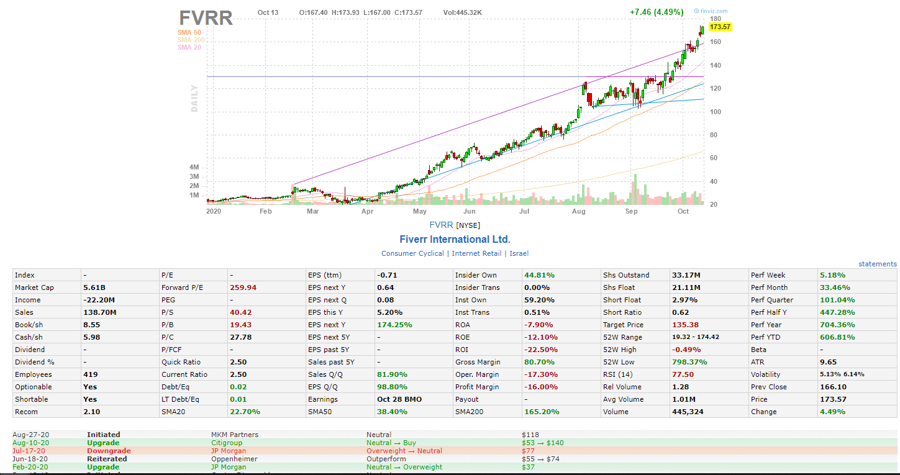Select the 77.50 RSI value
Viewport: 900px width, 475px height.
(683, 374)
